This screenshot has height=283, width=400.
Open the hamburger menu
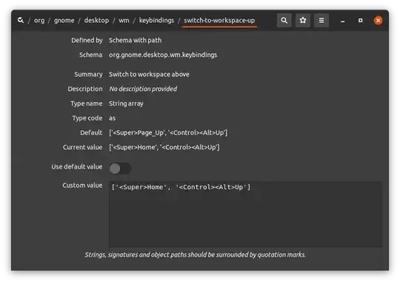[x=321, y=21]
